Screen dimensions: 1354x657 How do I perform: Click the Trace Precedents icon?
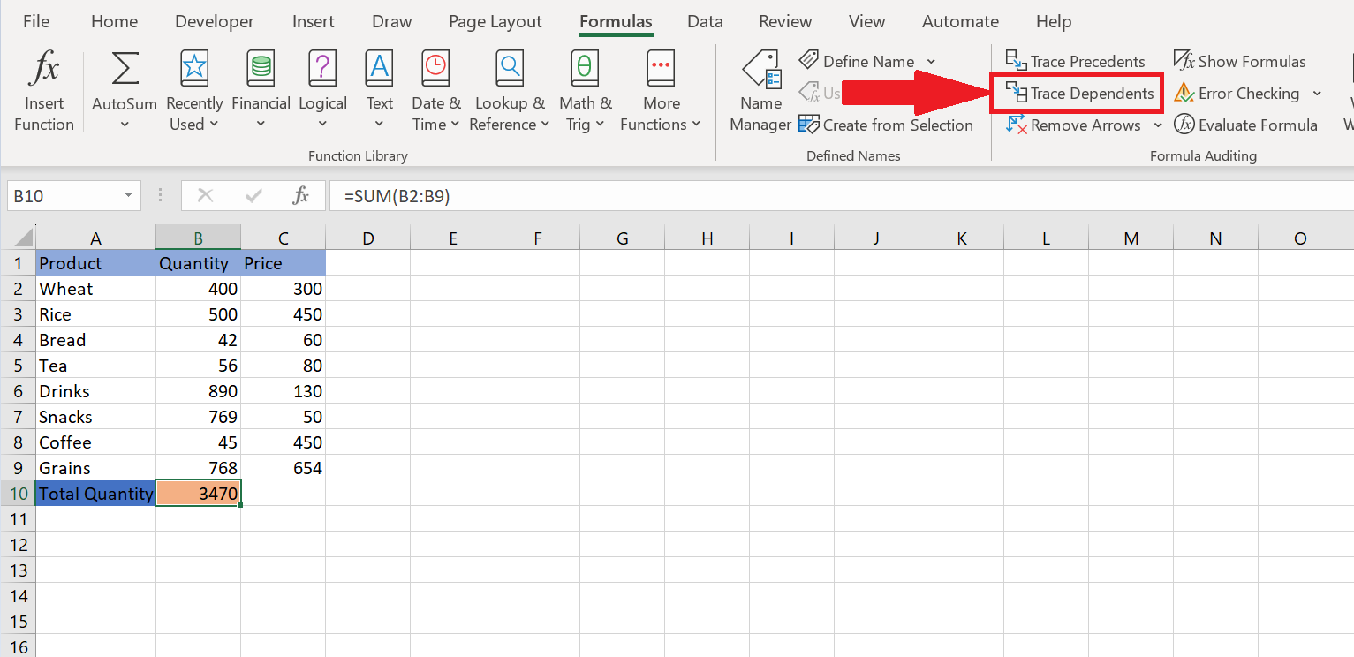coord(1076,60)
